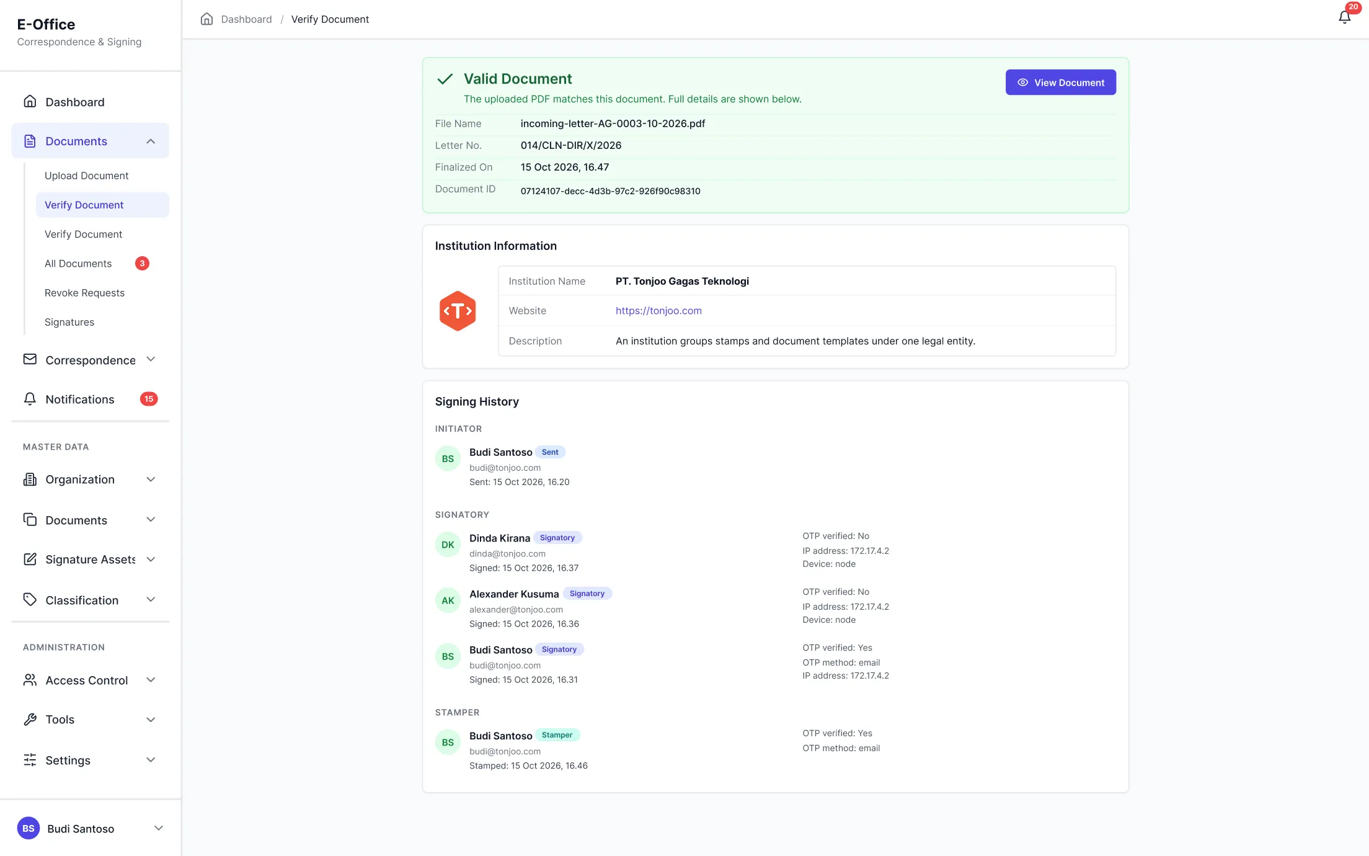Expand the Organization menu chevron
Screen dimensions: 1369x856
point(151,479)
